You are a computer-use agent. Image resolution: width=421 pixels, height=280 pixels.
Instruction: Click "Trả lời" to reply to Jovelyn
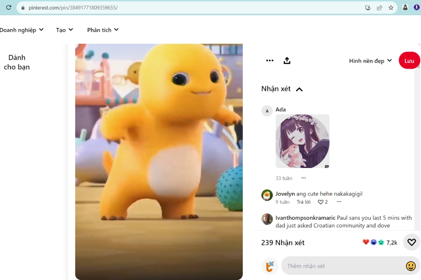tap(303, 202)
